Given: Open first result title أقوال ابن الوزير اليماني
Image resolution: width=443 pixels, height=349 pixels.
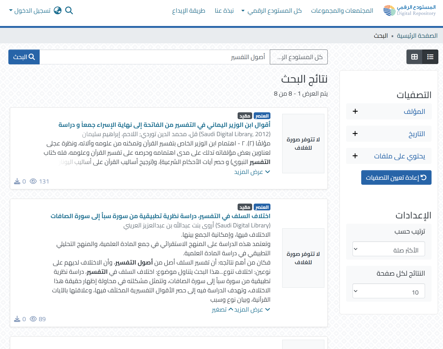Looking at the screenshot, I should pos(164,125).
